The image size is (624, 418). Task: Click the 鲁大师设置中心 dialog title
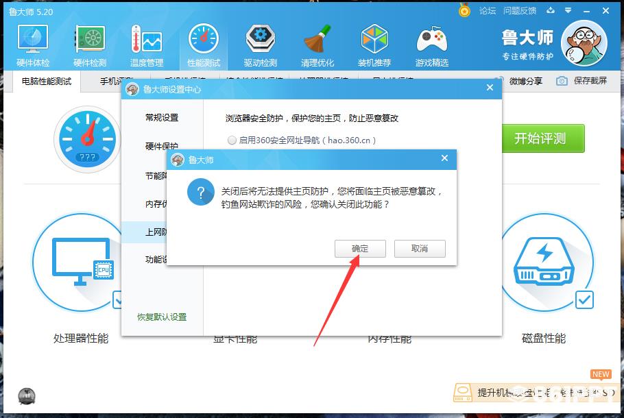pyautogui.click(x=172, y=90)
